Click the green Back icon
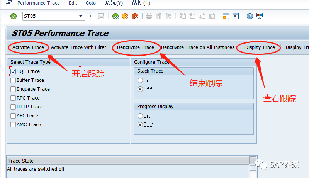The height and width of the screenshot is (178, 309). point(115,16)
